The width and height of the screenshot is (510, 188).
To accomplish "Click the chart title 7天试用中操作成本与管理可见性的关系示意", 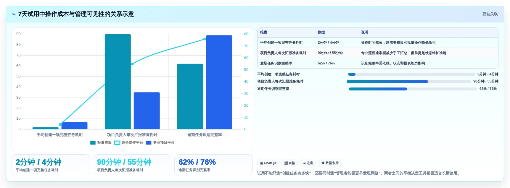I will (76, 14).
